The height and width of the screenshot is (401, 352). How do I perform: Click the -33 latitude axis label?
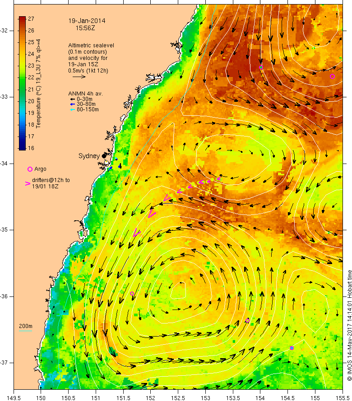point(4,97)
